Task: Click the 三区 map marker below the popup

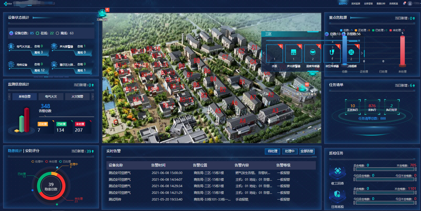Action: tap(312, 74)
